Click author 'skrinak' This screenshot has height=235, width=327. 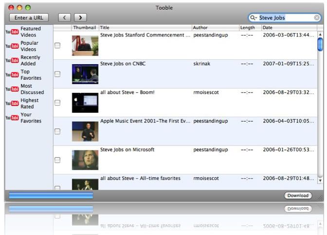click(201, 64)
